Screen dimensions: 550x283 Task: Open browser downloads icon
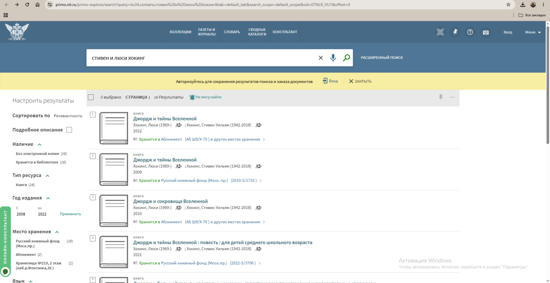coord(522,5)
